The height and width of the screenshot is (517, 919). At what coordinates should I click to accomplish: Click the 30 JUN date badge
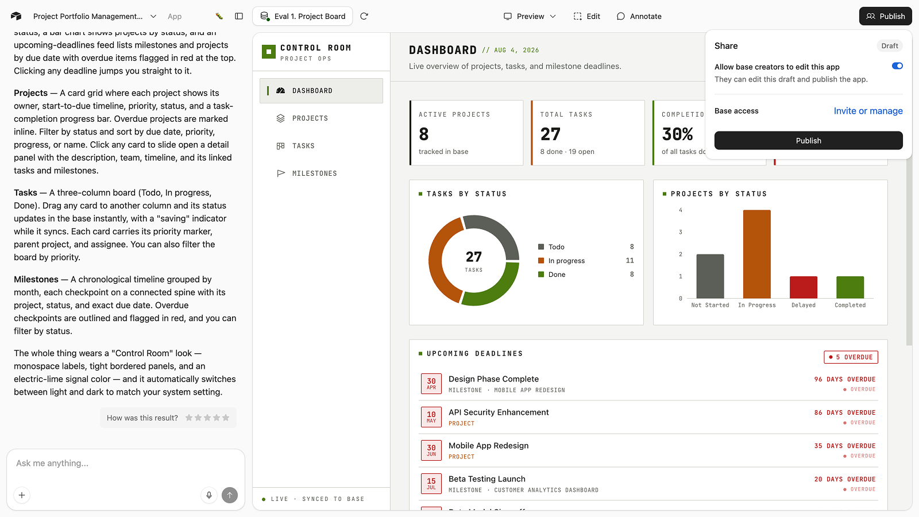[x=431, y=450]
